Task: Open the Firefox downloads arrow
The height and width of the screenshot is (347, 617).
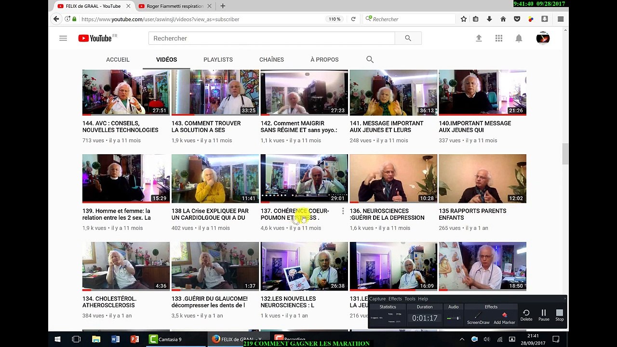Action: 489,19
